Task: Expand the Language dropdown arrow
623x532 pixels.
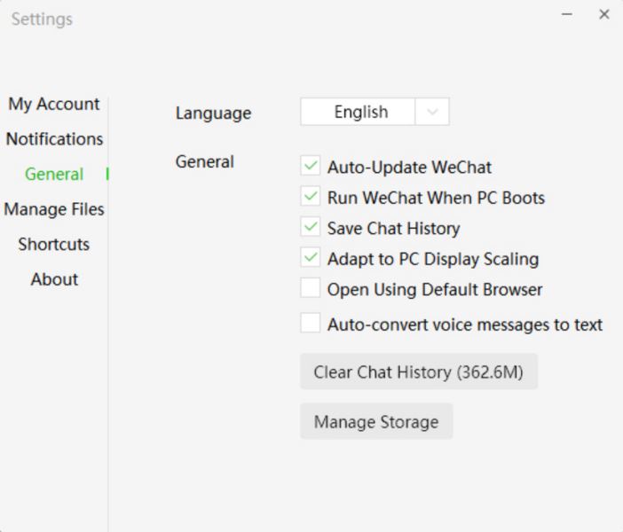Action: (432, 112)
